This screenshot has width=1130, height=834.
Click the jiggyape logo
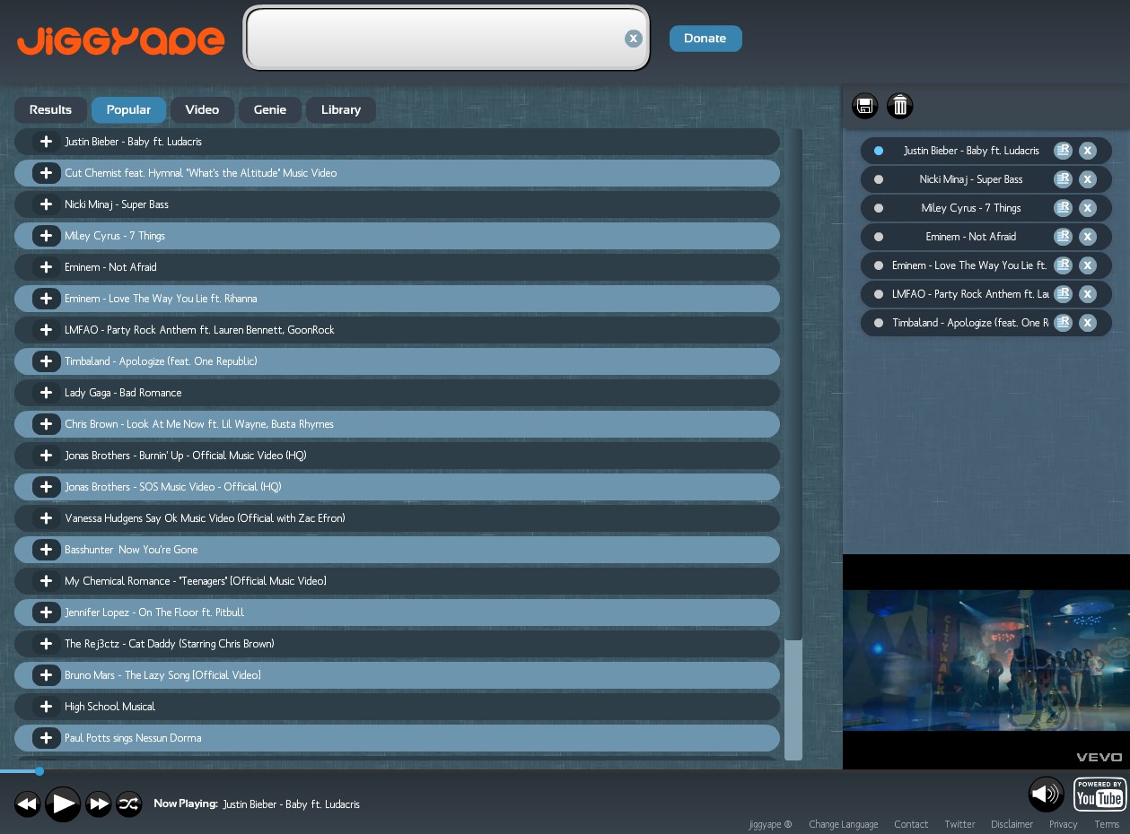pyautogui.click(x=120, y=40)
